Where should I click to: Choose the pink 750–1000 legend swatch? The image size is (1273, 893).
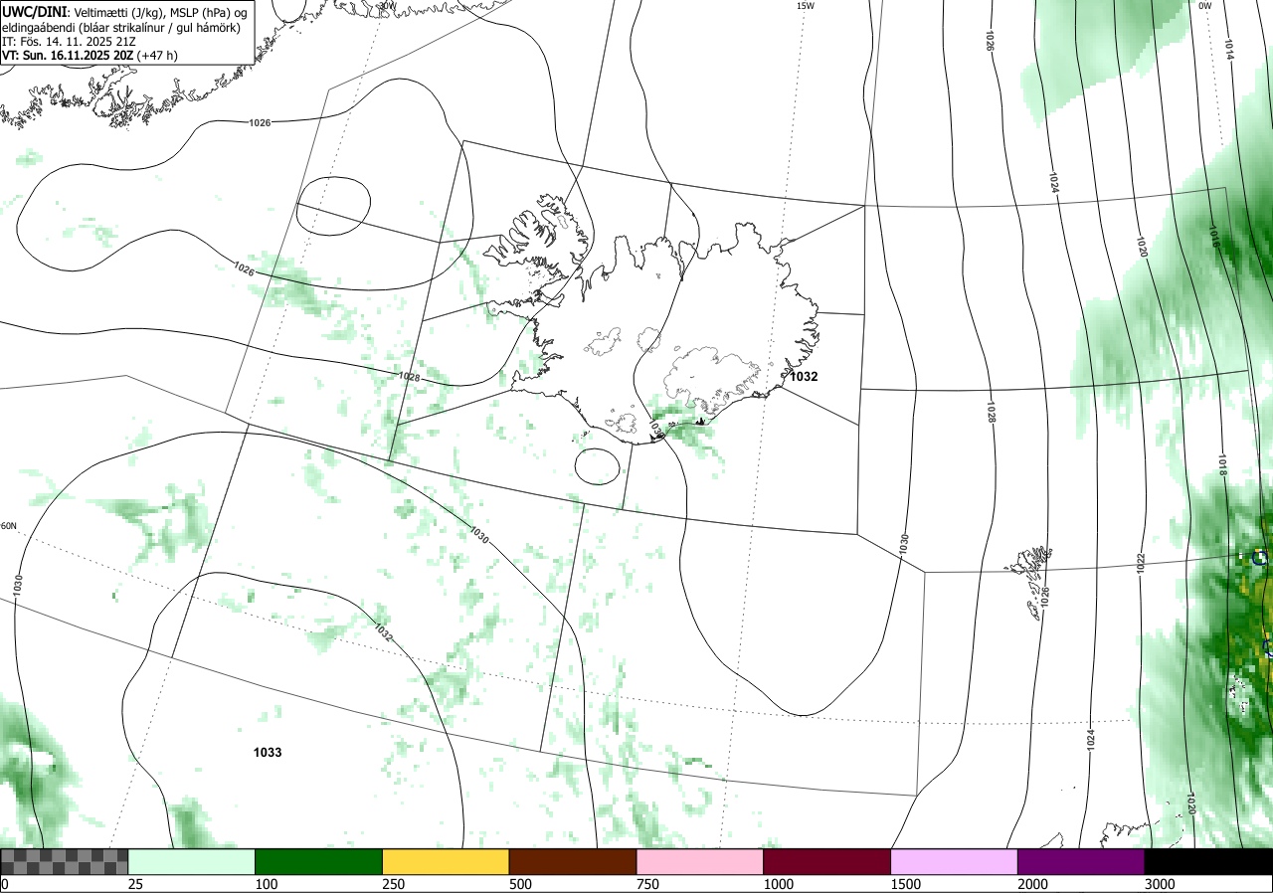700,861
